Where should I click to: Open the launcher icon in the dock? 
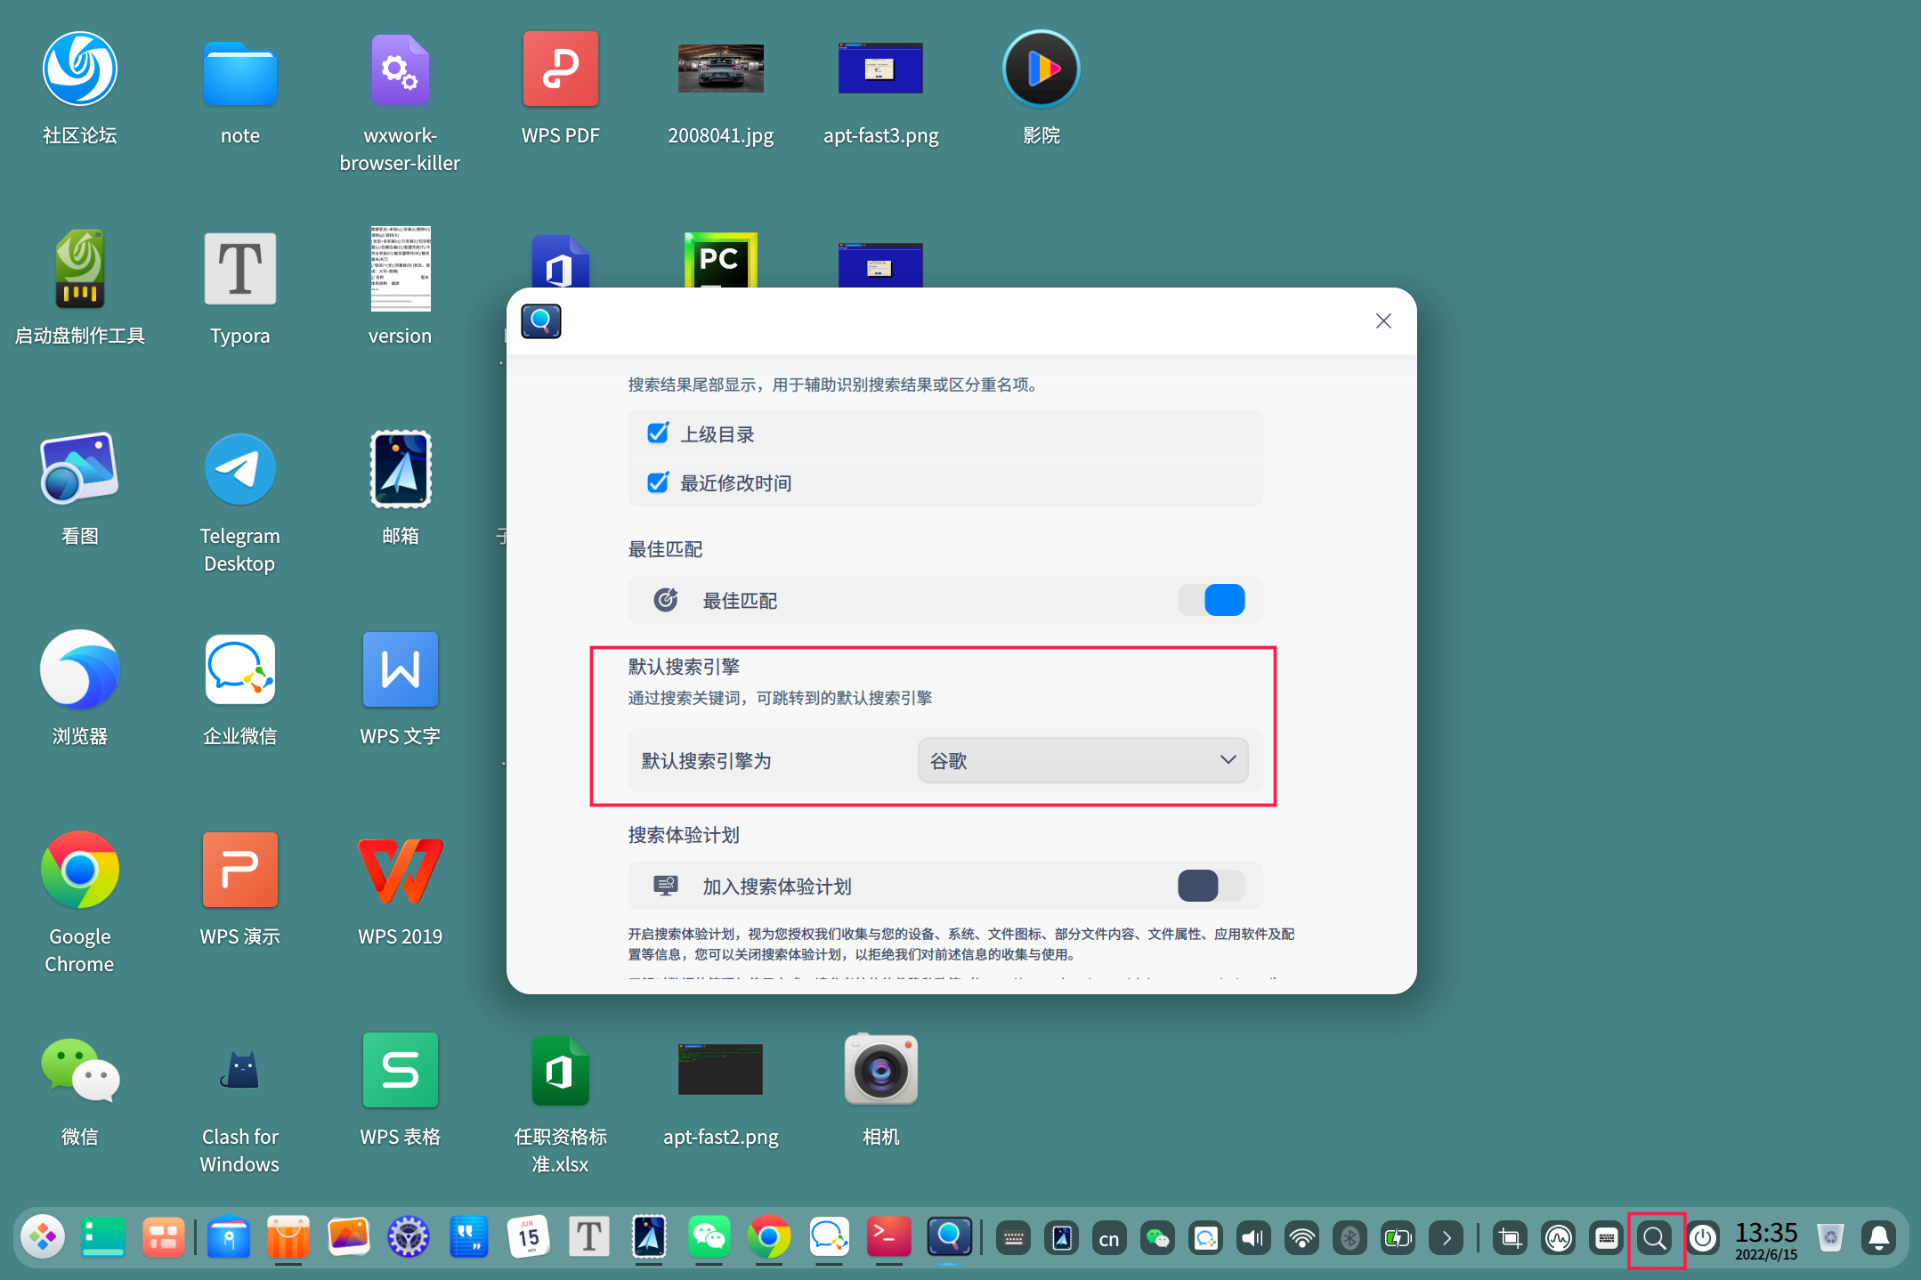(x=43, y=1237)
